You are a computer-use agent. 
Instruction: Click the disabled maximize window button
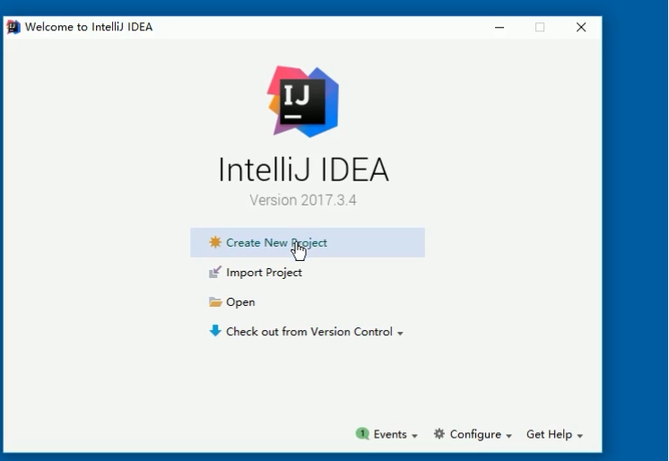pyautogui.click(x=540, y=27)
